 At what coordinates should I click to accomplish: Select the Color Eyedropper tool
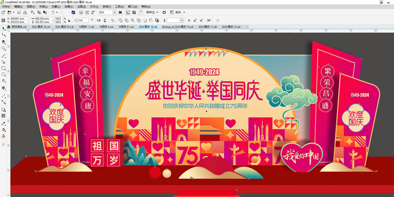pyautogui.click(x=4, y=124)
